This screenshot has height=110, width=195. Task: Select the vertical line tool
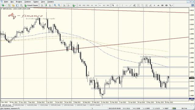[122, 5]
